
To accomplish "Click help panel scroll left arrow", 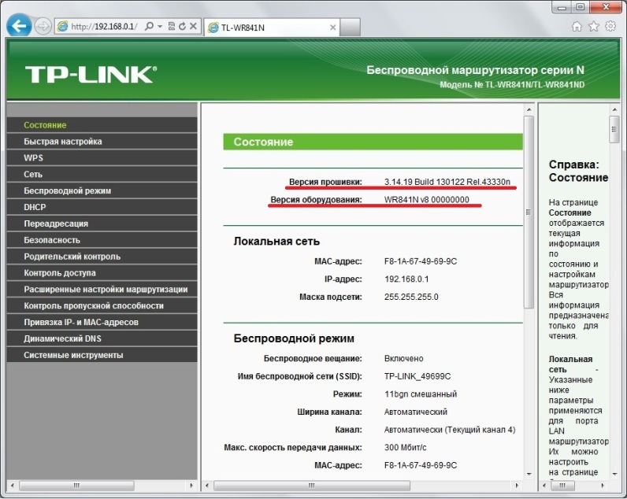I will tap(544, 486).
